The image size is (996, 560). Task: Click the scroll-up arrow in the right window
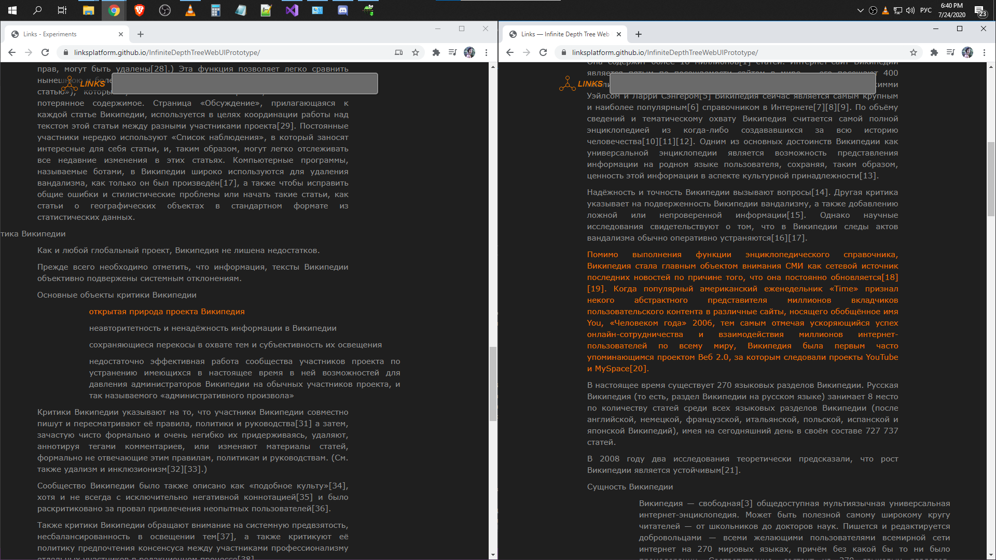[x=991, y=67]
